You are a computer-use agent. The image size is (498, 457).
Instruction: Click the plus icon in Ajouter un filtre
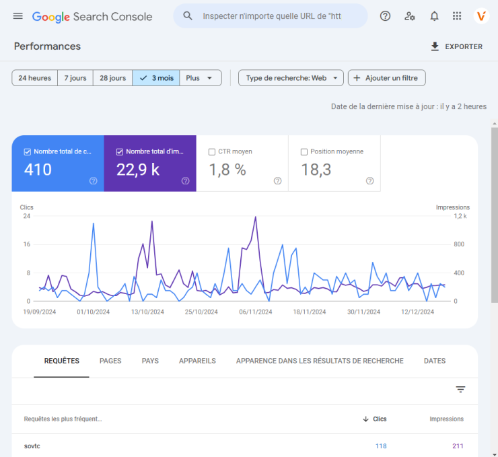357,78
